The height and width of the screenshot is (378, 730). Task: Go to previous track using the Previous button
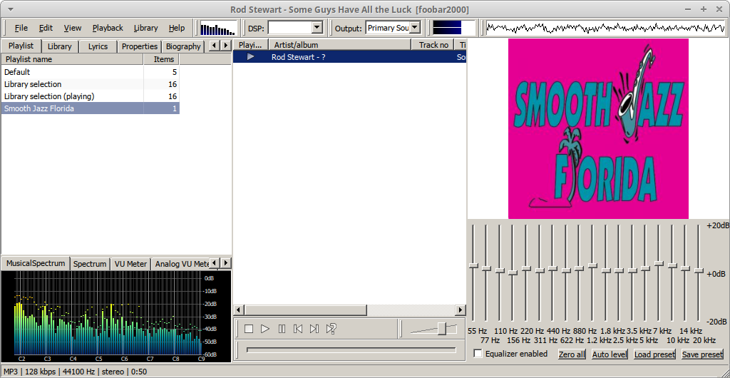point(298,329)
